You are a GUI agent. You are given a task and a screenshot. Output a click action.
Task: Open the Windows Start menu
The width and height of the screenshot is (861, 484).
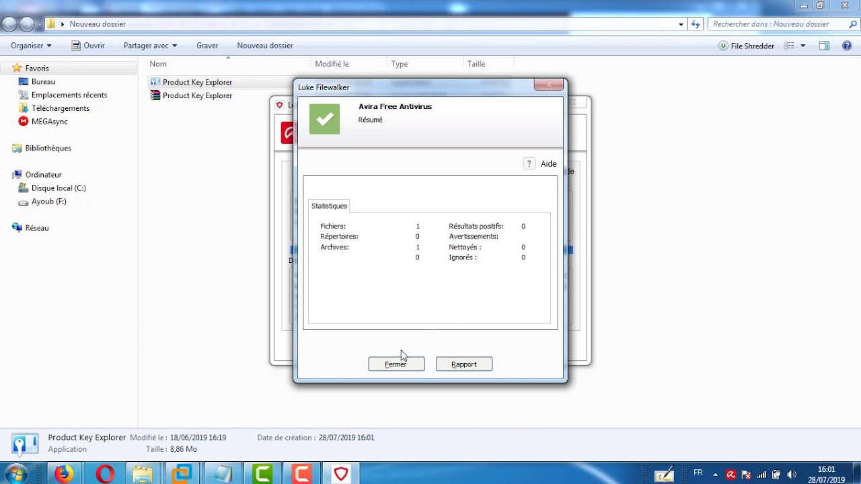pyautogui.click(x=15, y=474)
